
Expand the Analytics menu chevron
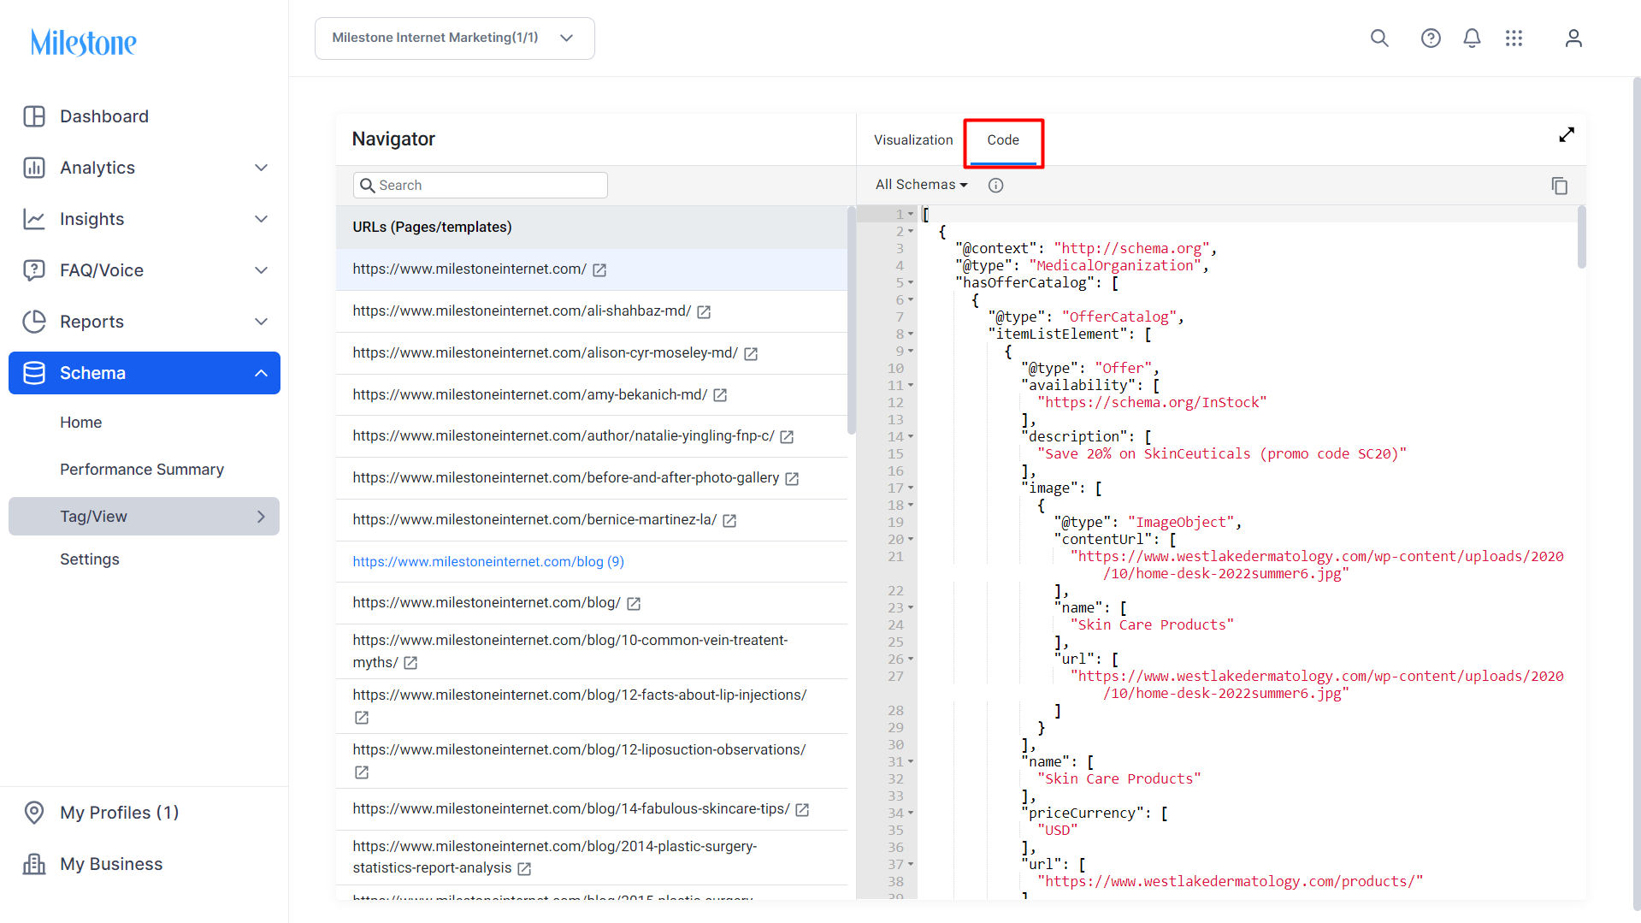[262, 168]
